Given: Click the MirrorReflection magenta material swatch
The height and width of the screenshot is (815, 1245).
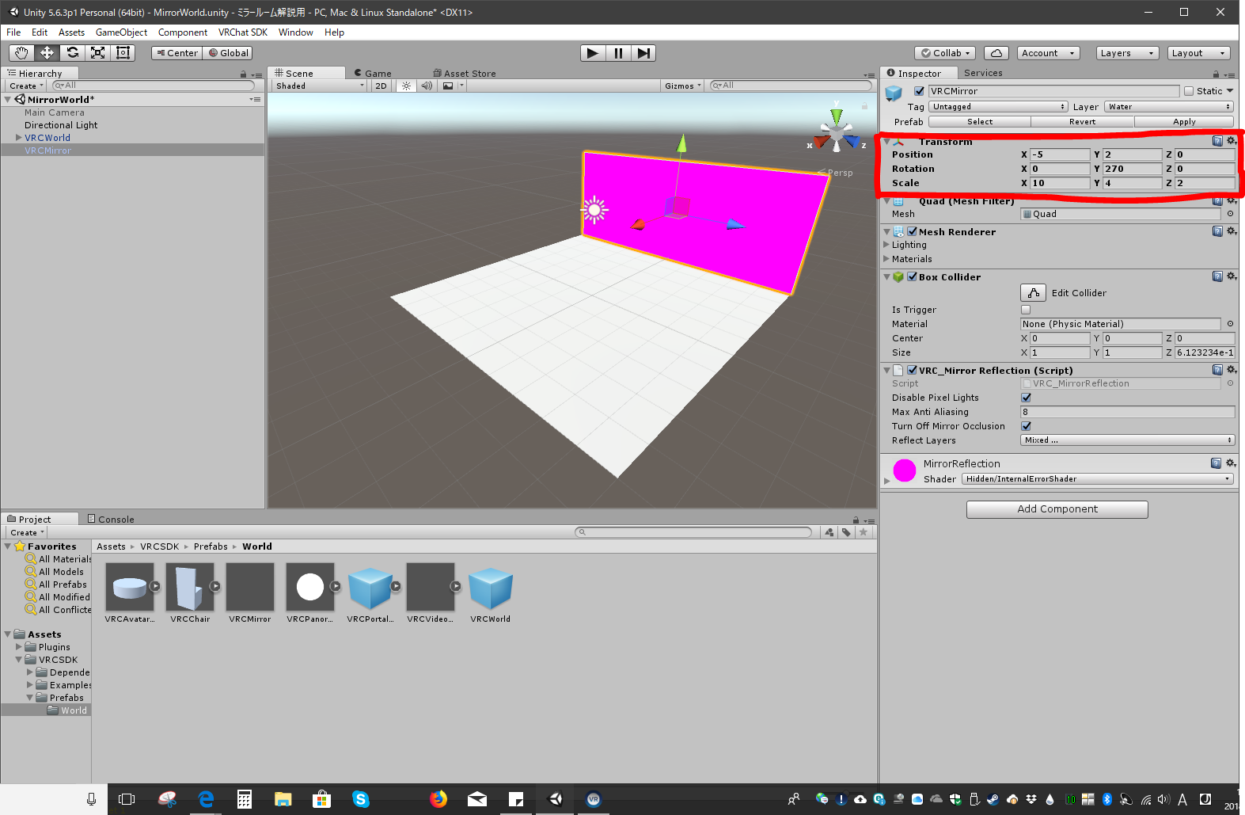Looking at the screenshot, I should coord(905,470).
